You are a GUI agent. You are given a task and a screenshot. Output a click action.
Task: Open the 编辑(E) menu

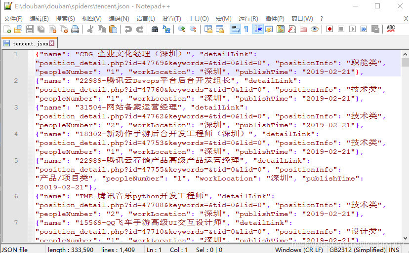point(39,19)
